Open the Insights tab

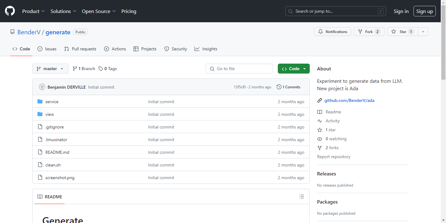pyautogui.click(x=206, y=49)
